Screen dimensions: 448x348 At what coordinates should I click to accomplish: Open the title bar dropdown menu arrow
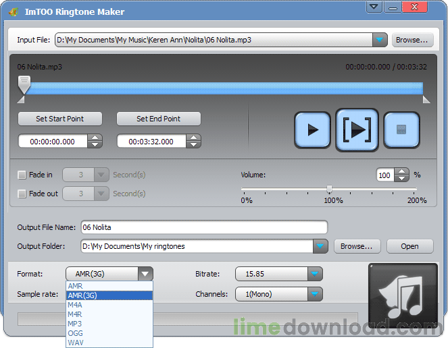[x=374, y=7]
